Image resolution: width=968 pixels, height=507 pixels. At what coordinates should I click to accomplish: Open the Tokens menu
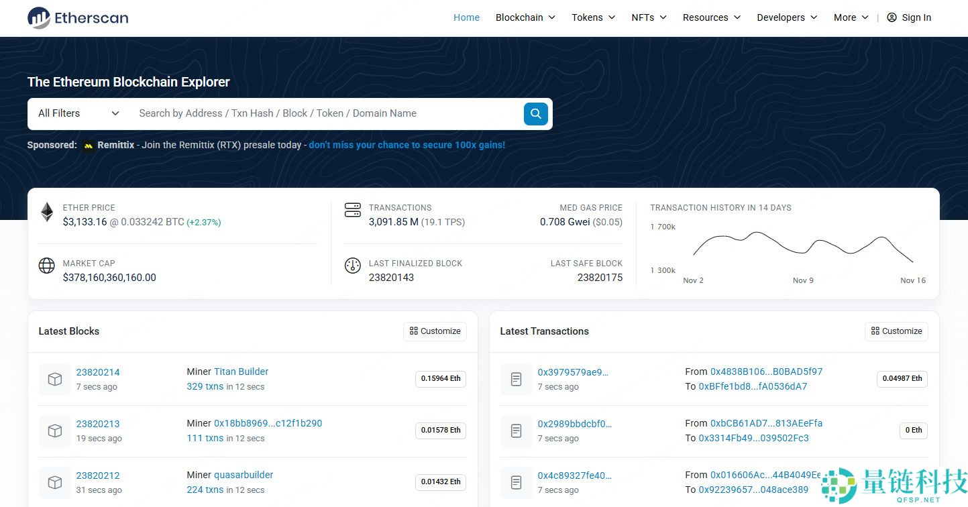[x=592, y=17]
